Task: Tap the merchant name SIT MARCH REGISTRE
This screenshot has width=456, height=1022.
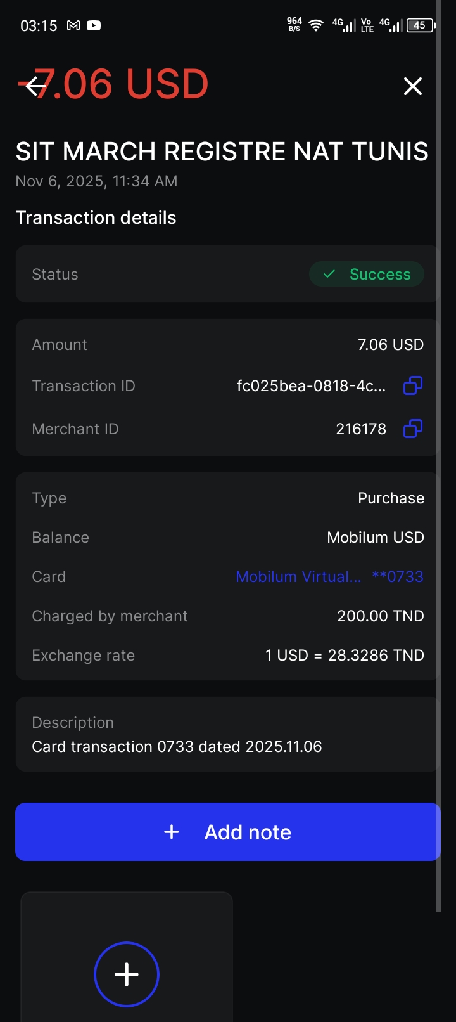Action: [222, 152]
